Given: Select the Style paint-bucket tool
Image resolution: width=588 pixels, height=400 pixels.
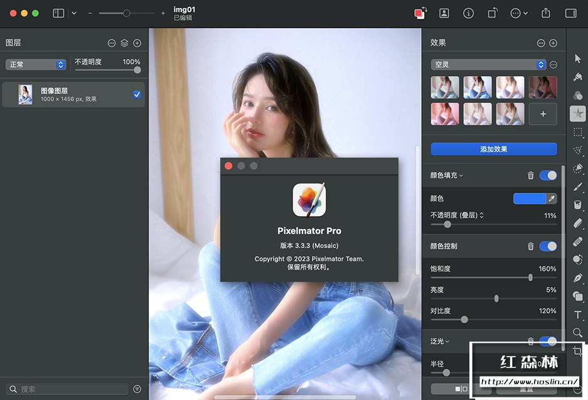Looking at the screenshot, I should click(577, 77).
